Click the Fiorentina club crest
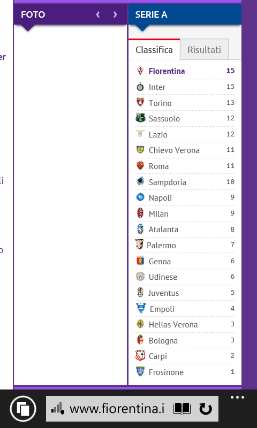 [140, 71]
